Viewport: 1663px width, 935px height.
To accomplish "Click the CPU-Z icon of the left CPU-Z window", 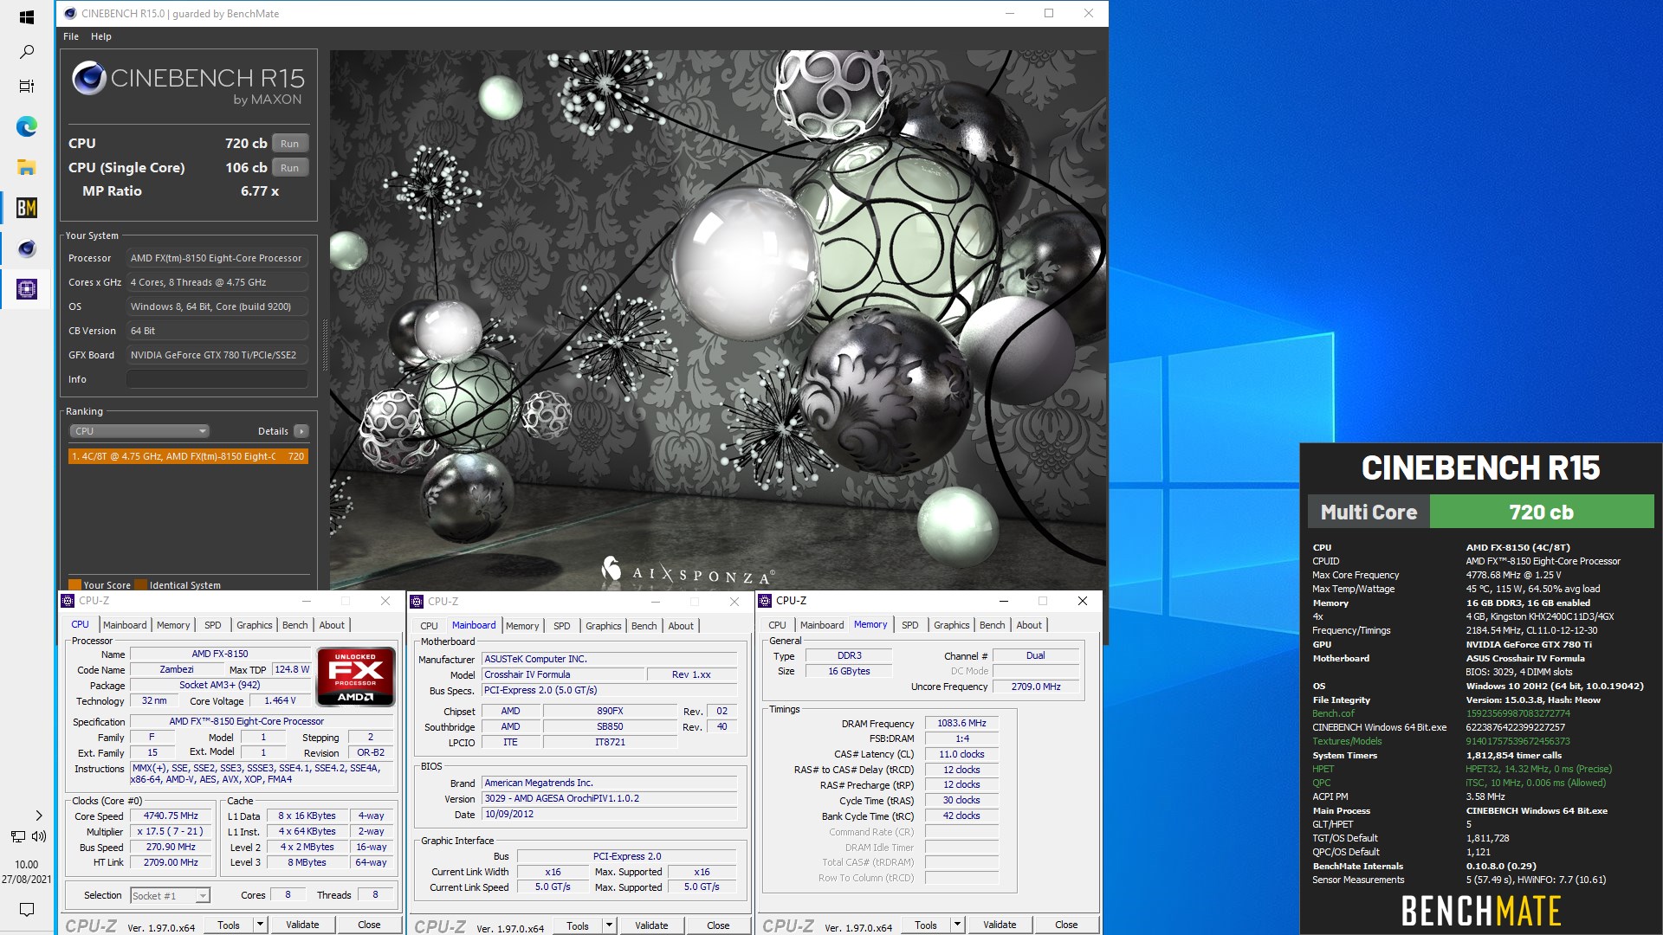I will 68,601.
